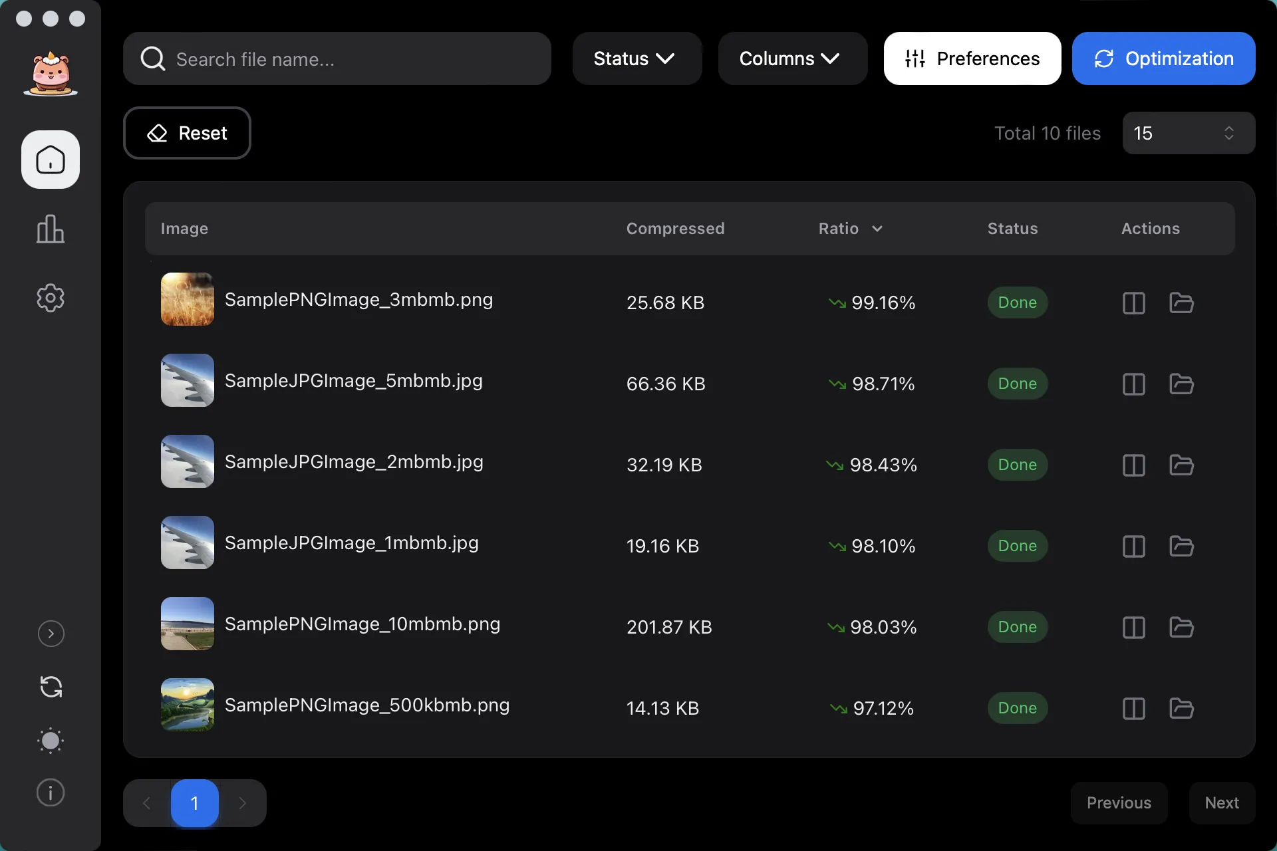Screen dimensions: 1277x851
Task: Open the Status filter dropdown
Action: click(x=636, y=59)
